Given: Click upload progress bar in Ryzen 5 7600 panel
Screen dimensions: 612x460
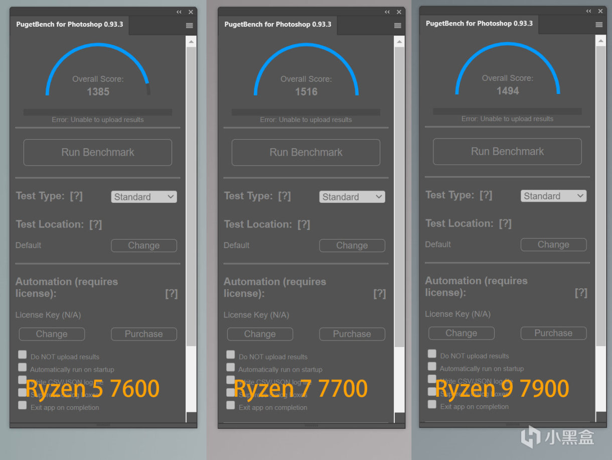Looking at the screenshot, I should pos(98,112).
